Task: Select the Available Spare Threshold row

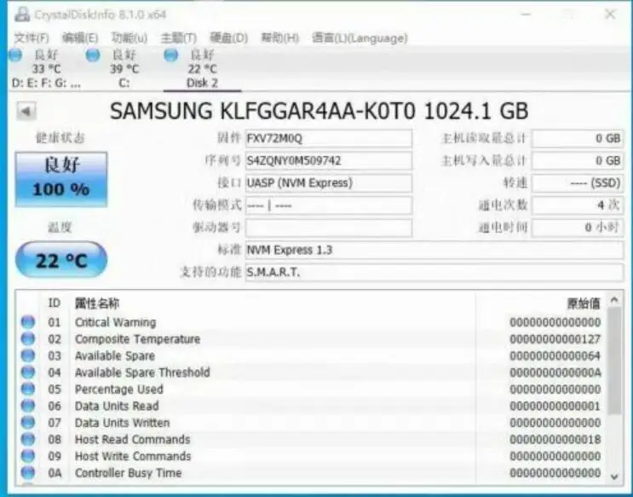Action: (x=311, y=373)
